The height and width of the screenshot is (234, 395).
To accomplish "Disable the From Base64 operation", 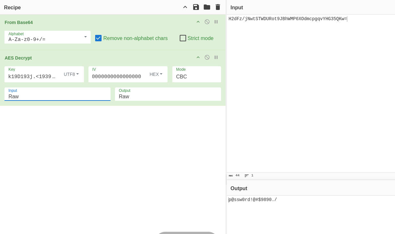I will coord(207,22).
